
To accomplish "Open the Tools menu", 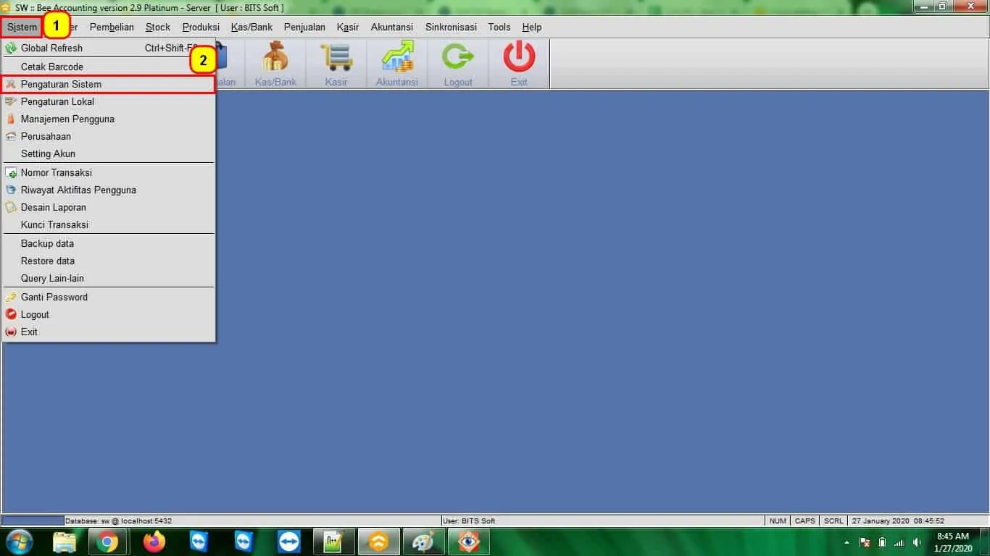I will pyautogui.click(x=499, y=27).
